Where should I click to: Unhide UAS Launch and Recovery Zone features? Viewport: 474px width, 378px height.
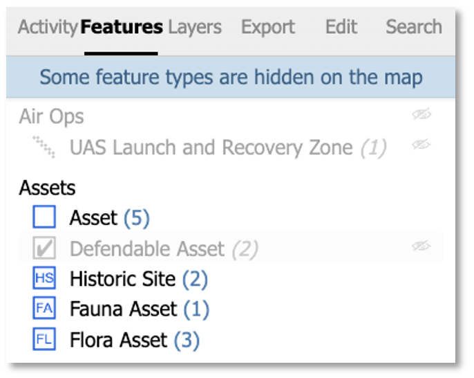421,145
